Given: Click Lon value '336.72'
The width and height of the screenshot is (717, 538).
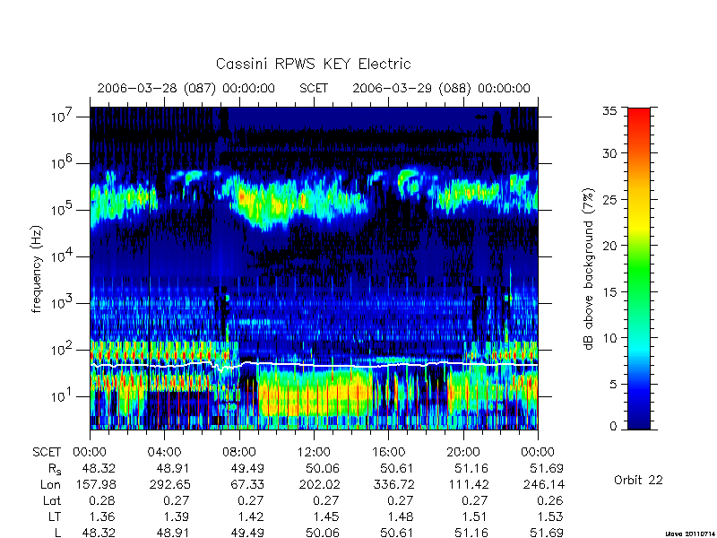Looking at the screenshot, I should (394, 484).
